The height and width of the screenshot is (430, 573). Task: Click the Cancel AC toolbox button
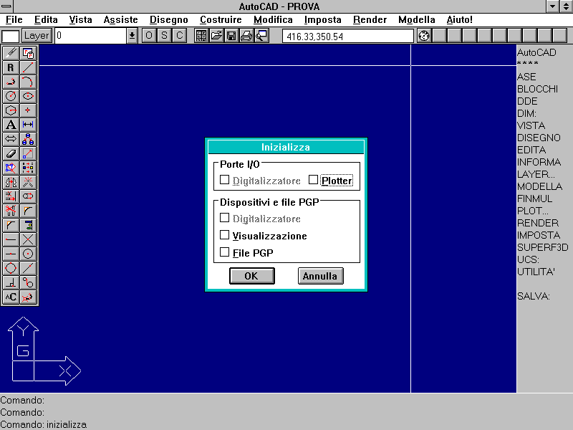(11, 297)
